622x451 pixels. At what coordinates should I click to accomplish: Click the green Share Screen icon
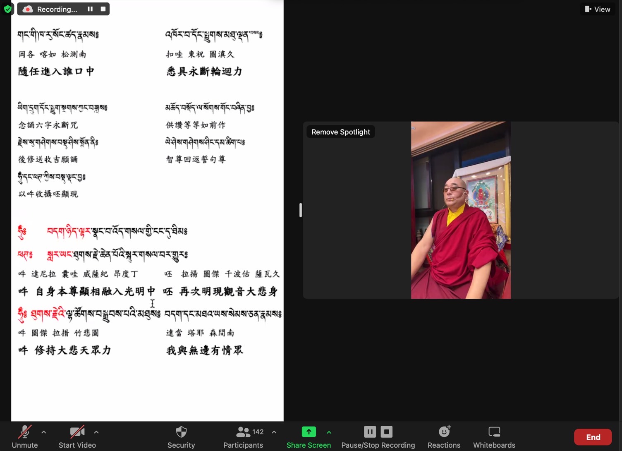coord(309,432)
